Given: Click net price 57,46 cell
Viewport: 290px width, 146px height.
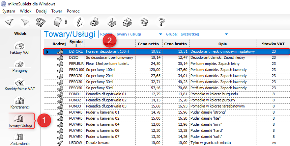Looking at the screenshot, I should tap(148, 88).
